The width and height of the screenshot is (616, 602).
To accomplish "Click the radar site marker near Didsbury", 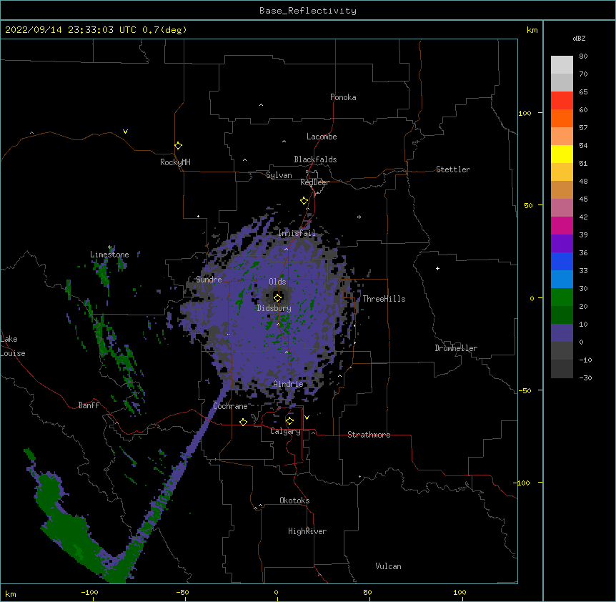I will (278, 298).
